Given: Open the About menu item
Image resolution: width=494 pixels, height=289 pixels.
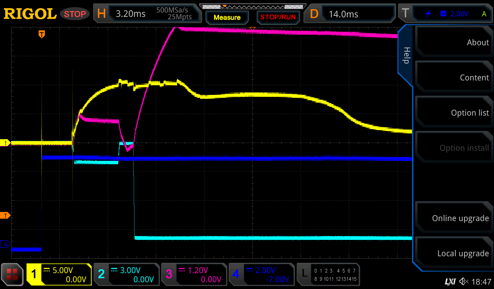Looking at the screenshot, I should pyautogui.click(x=453, y=42).
